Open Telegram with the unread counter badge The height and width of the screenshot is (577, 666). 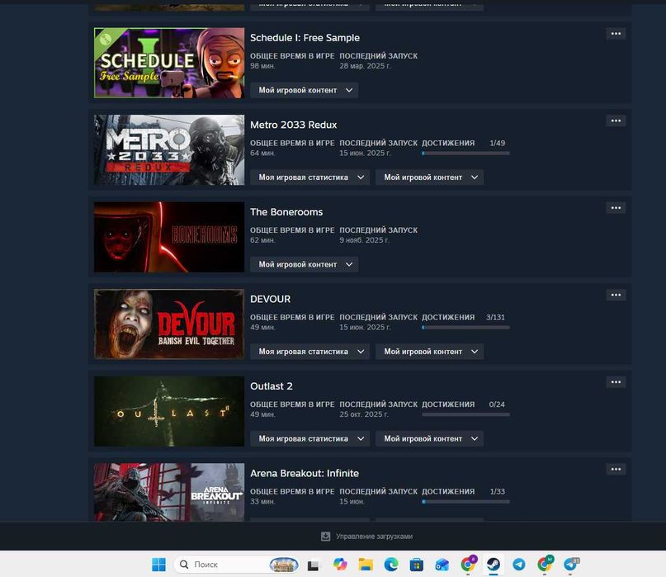[x=570, y=565]
